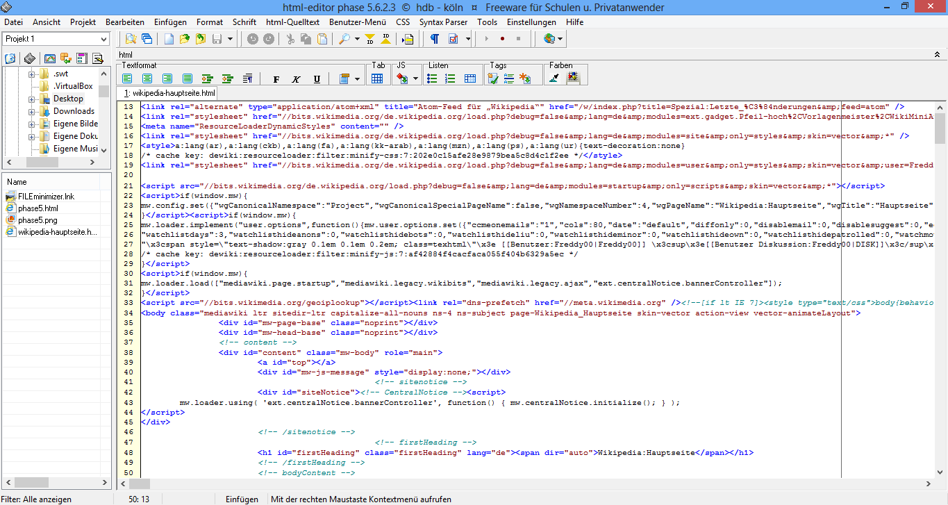The width and height of the screenshot is (948, 505).
Task: Click the numbered list icon in Listen
Action: (x=450, y=78)
